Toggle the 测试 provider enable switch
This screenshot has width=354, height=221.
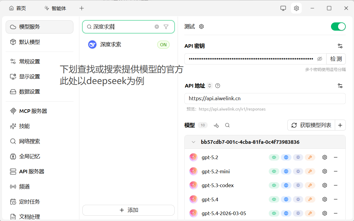(338, 27)
